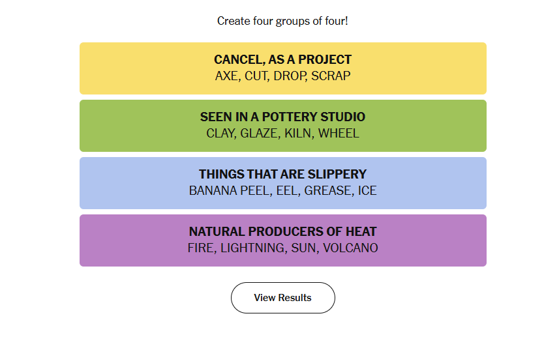Image resolution: width=559 pixels, height=348 pixels.
Task: Select the purple NATURAL PRODUCERS OF HEAT group
Action: coord(282,240)
